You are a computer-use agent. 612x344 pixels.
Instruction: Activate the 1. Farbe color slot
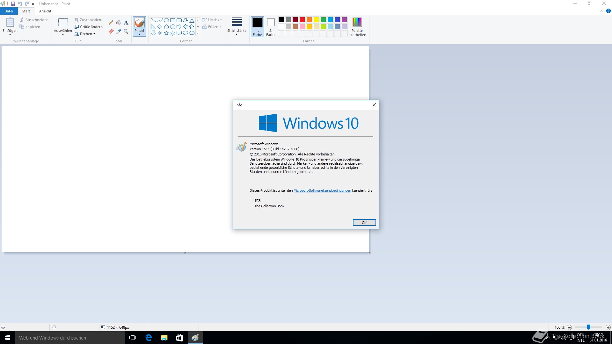[257, 27]
